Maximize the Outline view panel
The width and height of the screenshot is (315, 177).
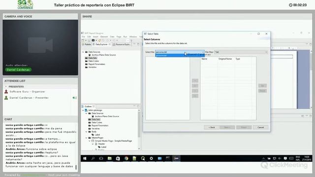point(138,106)
